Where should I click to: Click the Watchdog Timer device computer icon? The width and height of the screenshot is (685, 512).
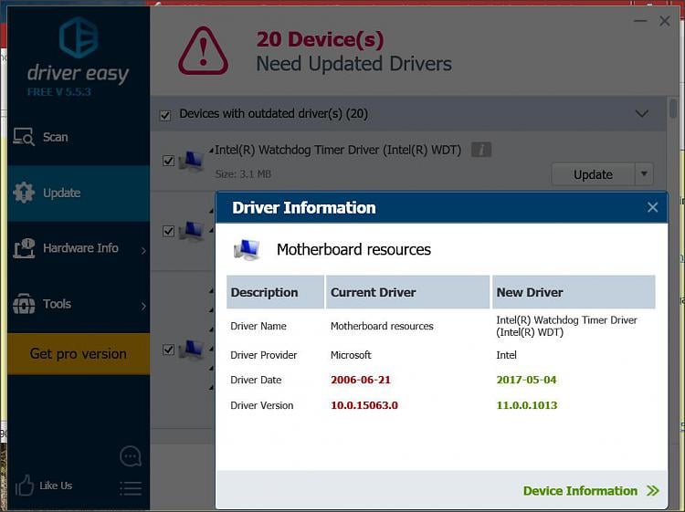[192, 161]
